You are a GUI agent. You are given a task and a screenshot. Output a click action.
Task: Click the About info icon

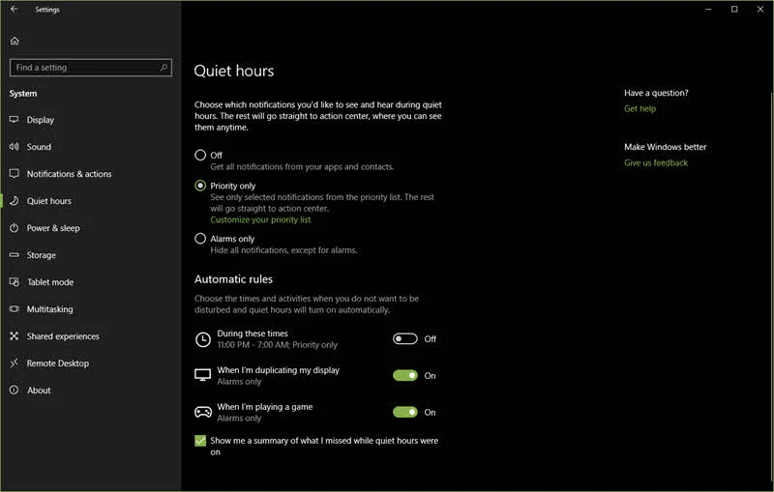coord(15,390)
